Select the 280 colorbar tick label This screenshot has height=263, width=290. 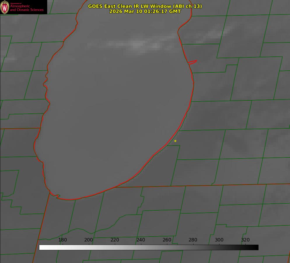tap(193, 240)
